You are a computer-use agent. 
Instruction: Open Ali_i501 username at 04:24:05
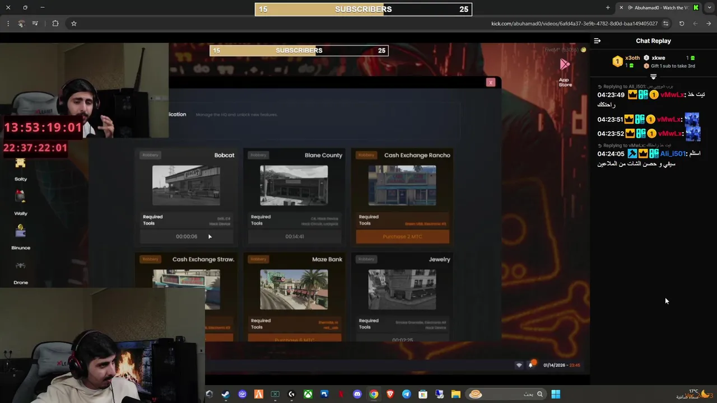[x=673, y=153]
